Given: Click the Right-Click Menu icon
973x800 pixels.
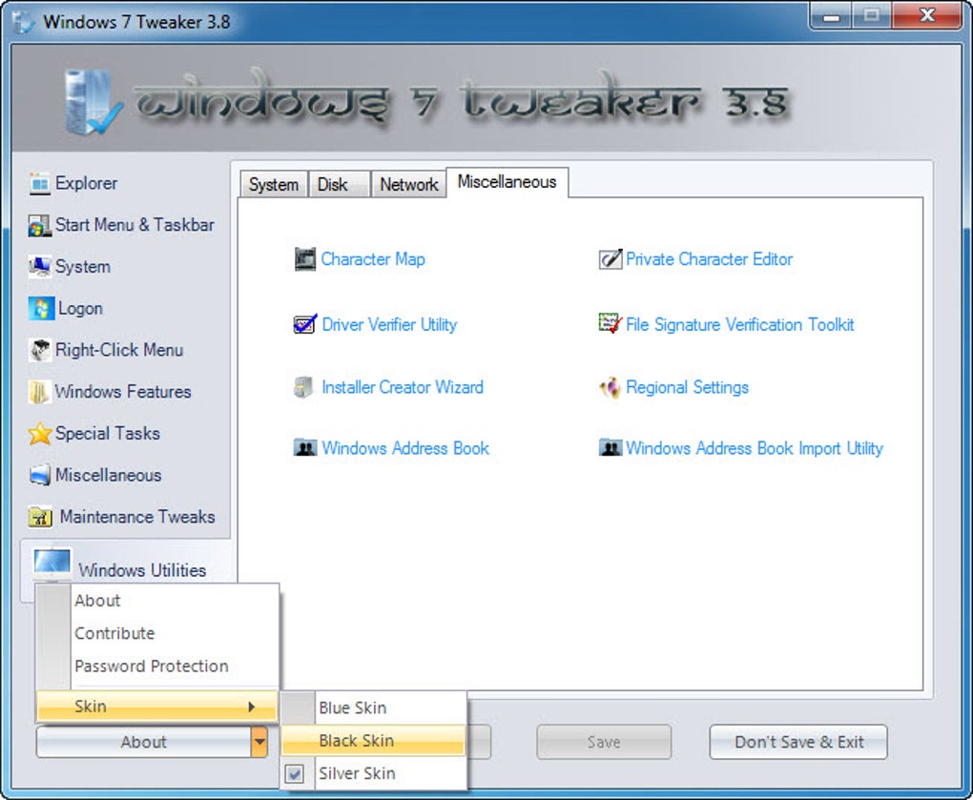Looking at the screenshot, I should [40, 350].
